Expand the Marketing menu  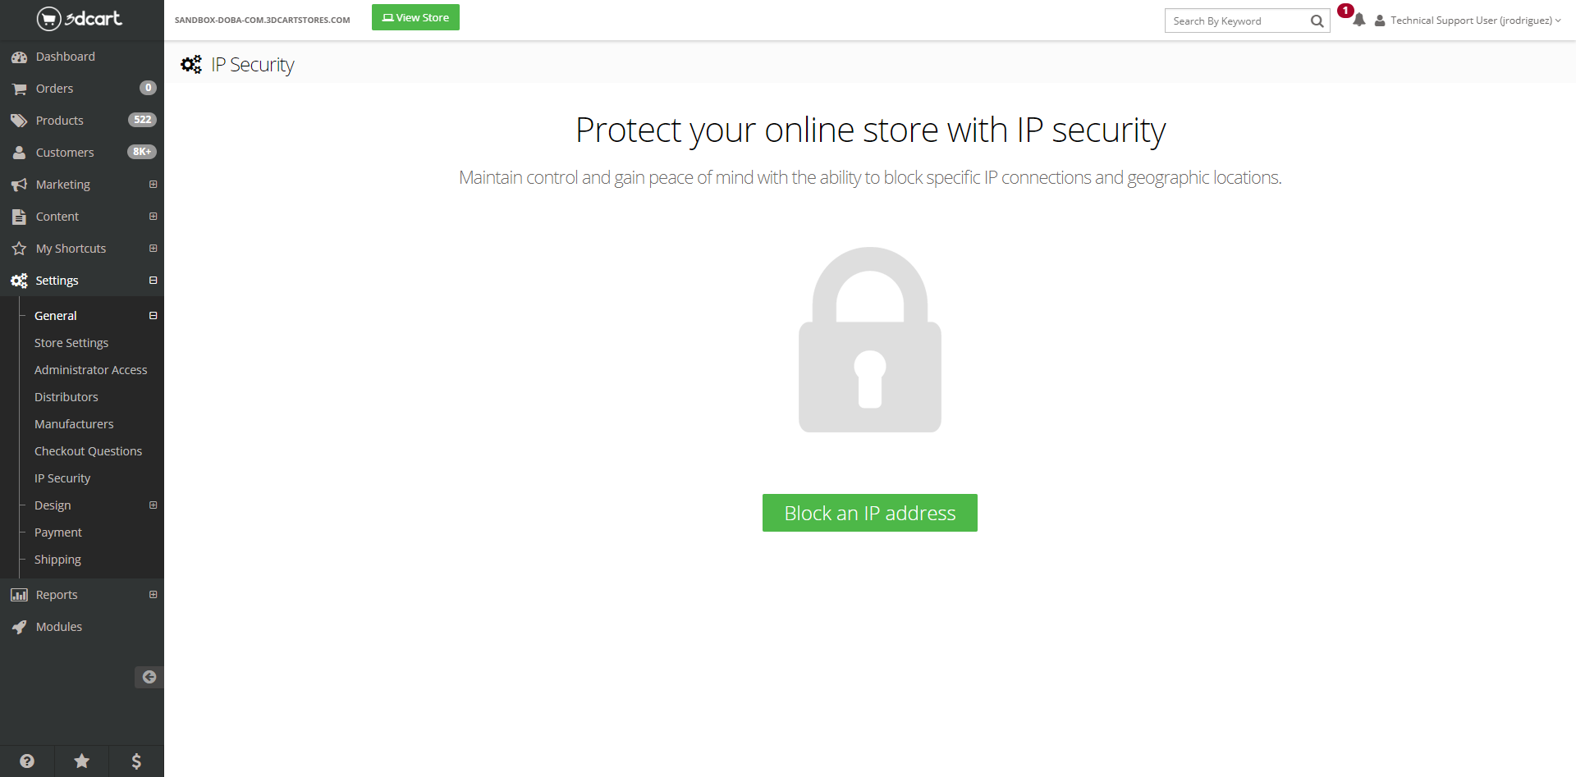(153, 185)
